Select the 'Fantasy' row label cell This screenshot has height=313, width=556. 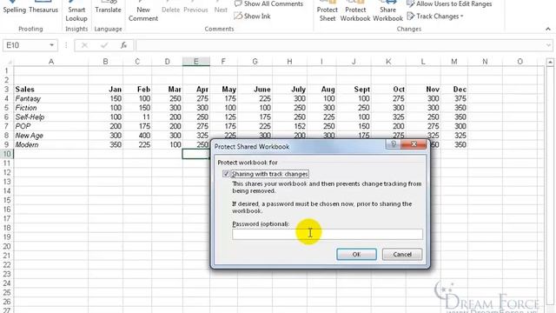point(50,98)
